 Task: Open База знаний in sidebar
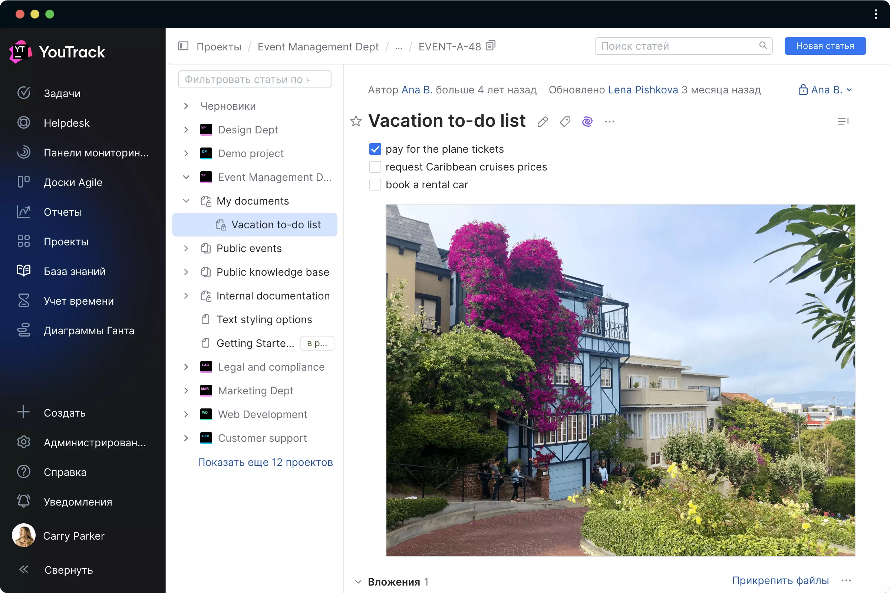[75, 271]
